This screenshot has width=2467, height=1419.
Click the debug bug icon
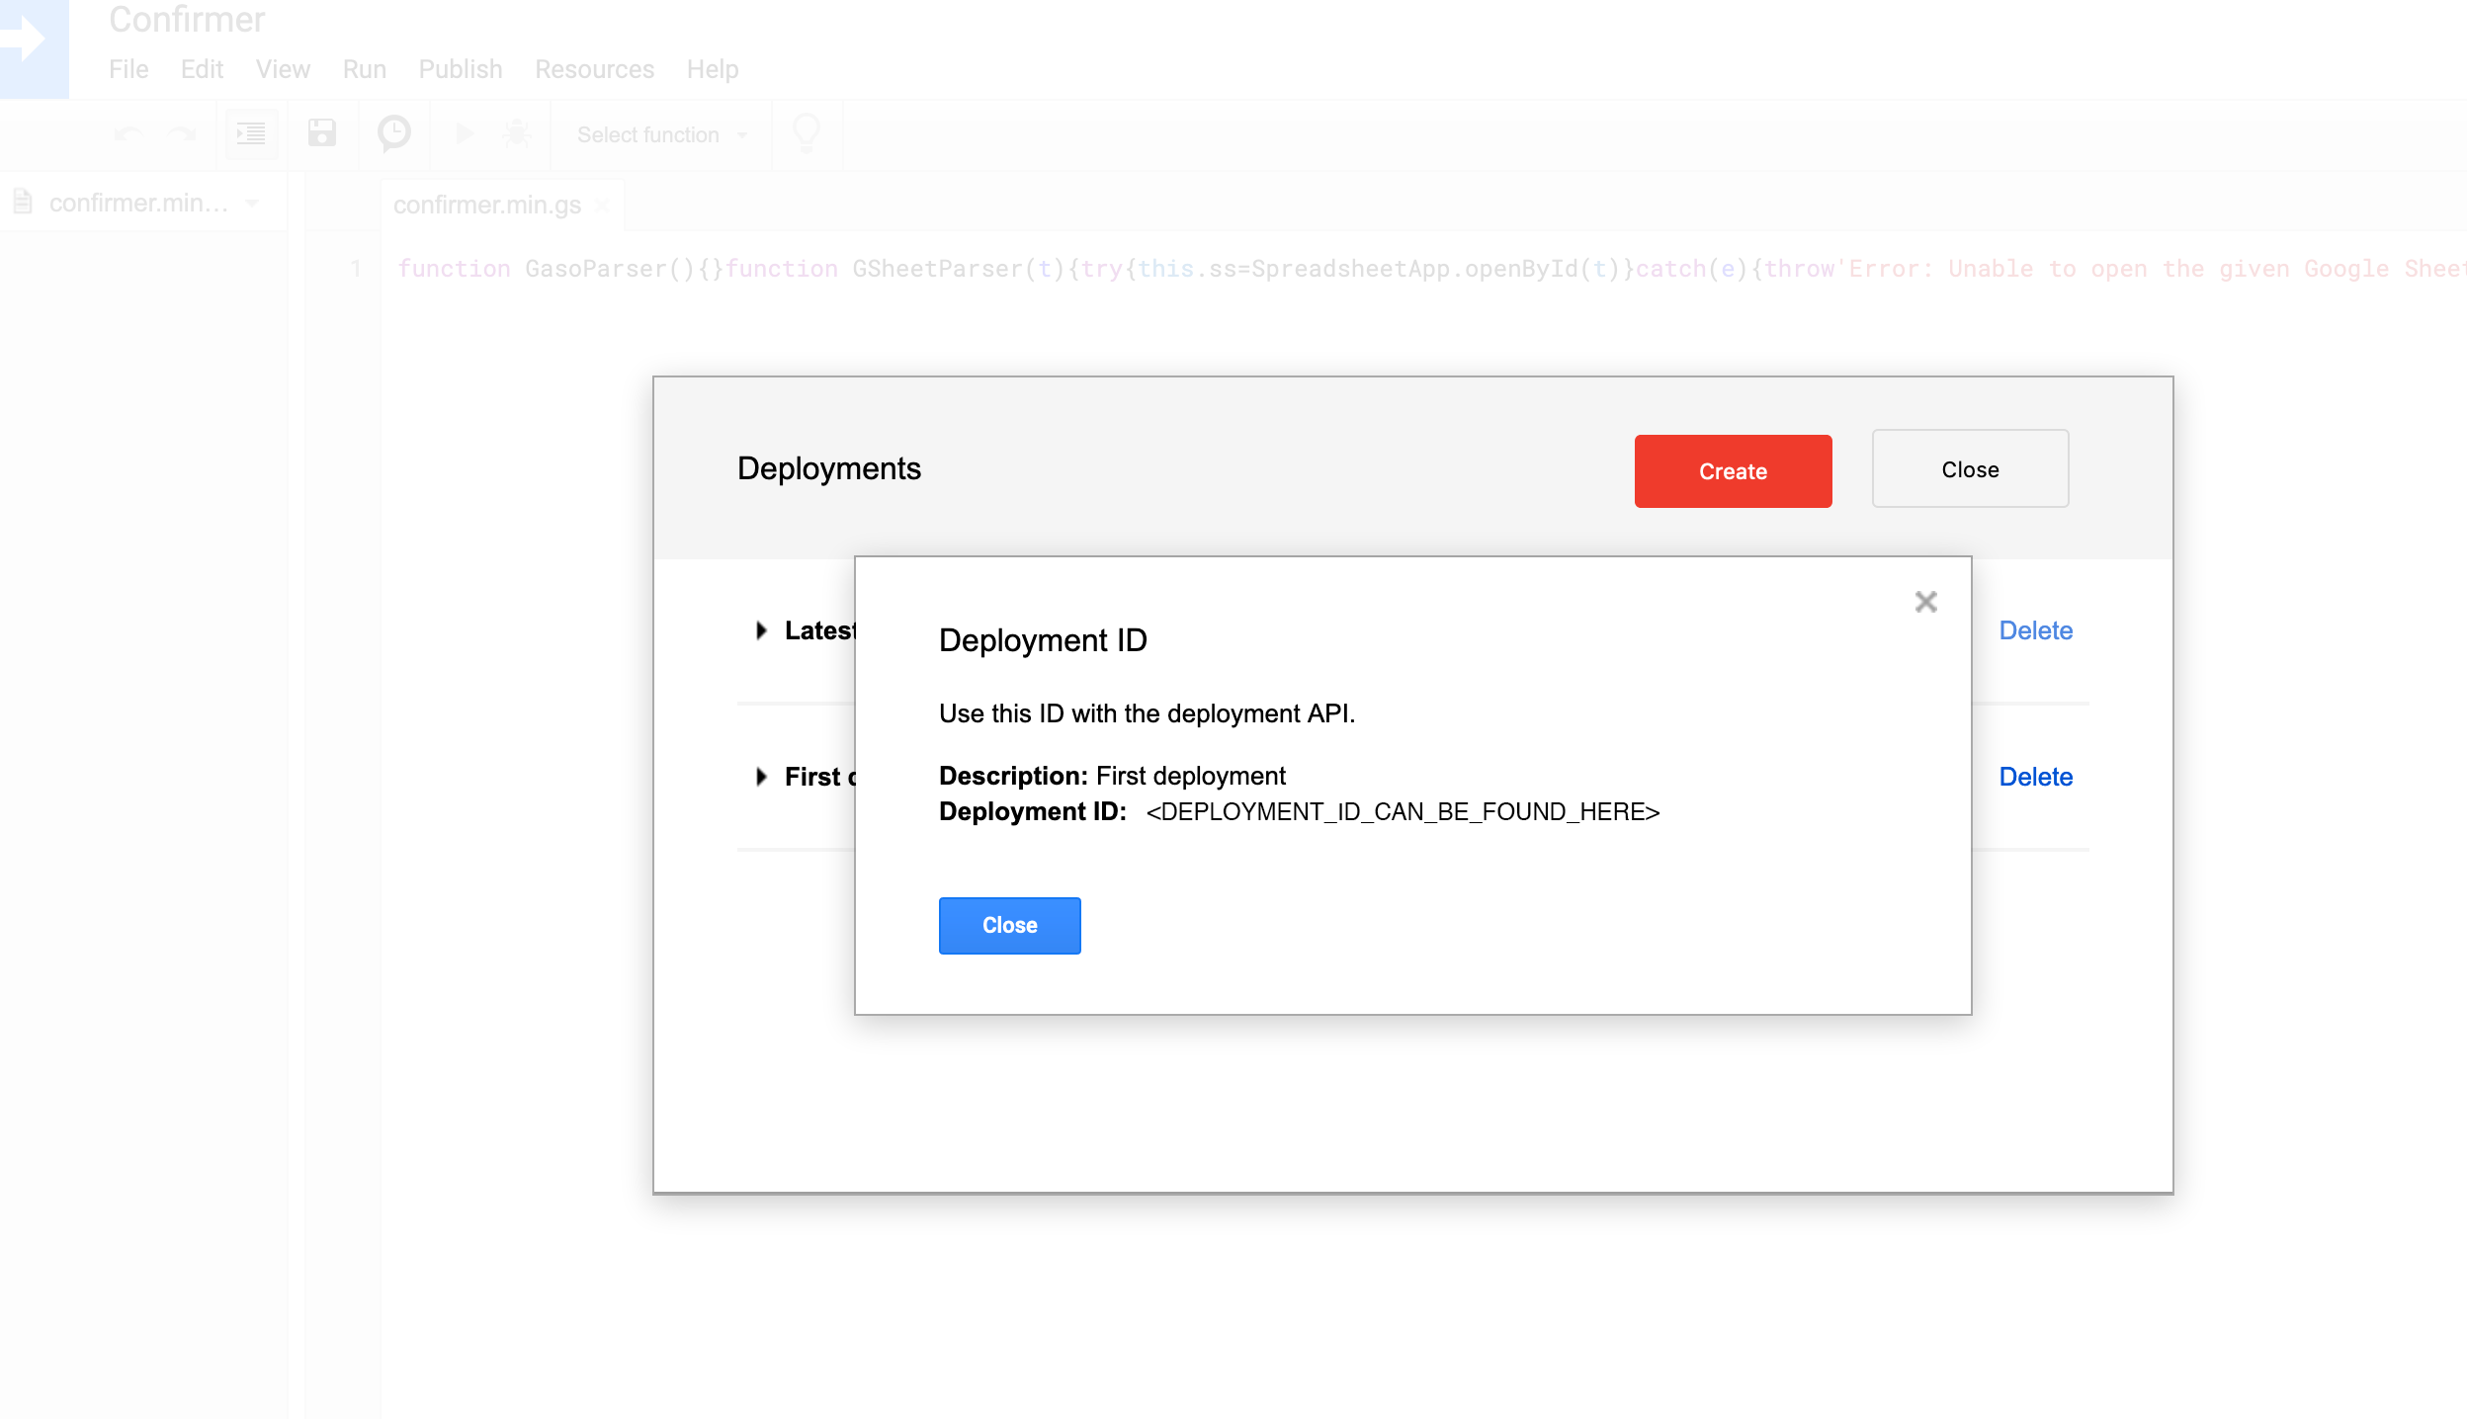tap(517, 134)
